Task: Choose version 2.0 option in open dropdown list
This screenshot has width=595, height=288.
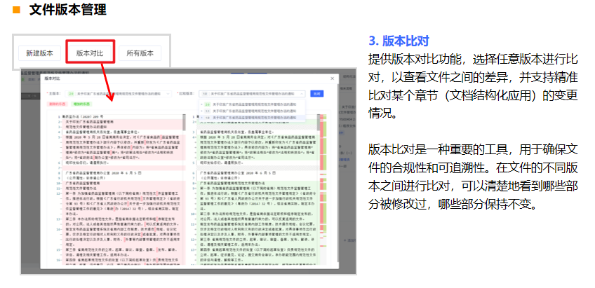Action: (252, 104)
